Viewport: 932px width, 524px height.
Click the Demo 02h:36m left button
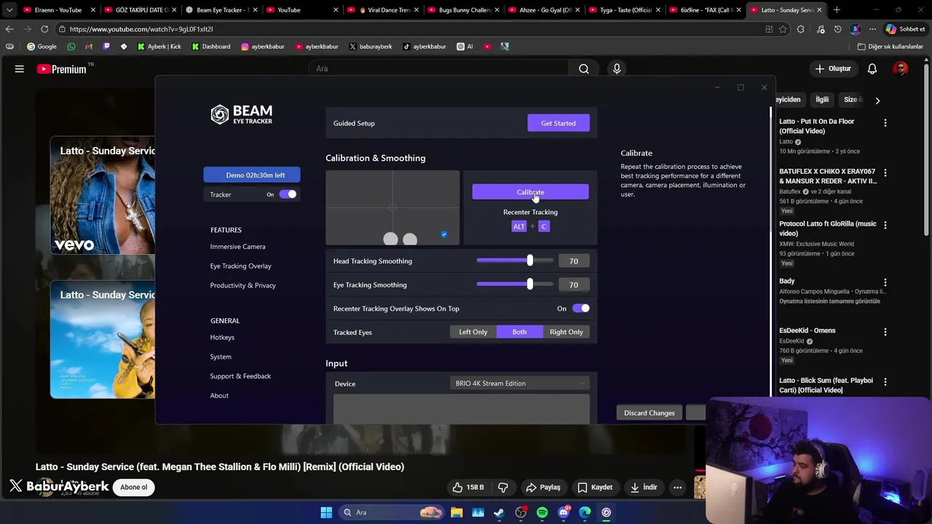click(252, 175)
